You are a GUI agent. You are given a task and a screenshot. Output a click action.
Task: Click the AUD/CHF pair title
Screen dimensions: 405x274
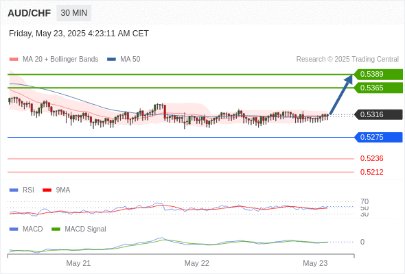coord(30,13)
